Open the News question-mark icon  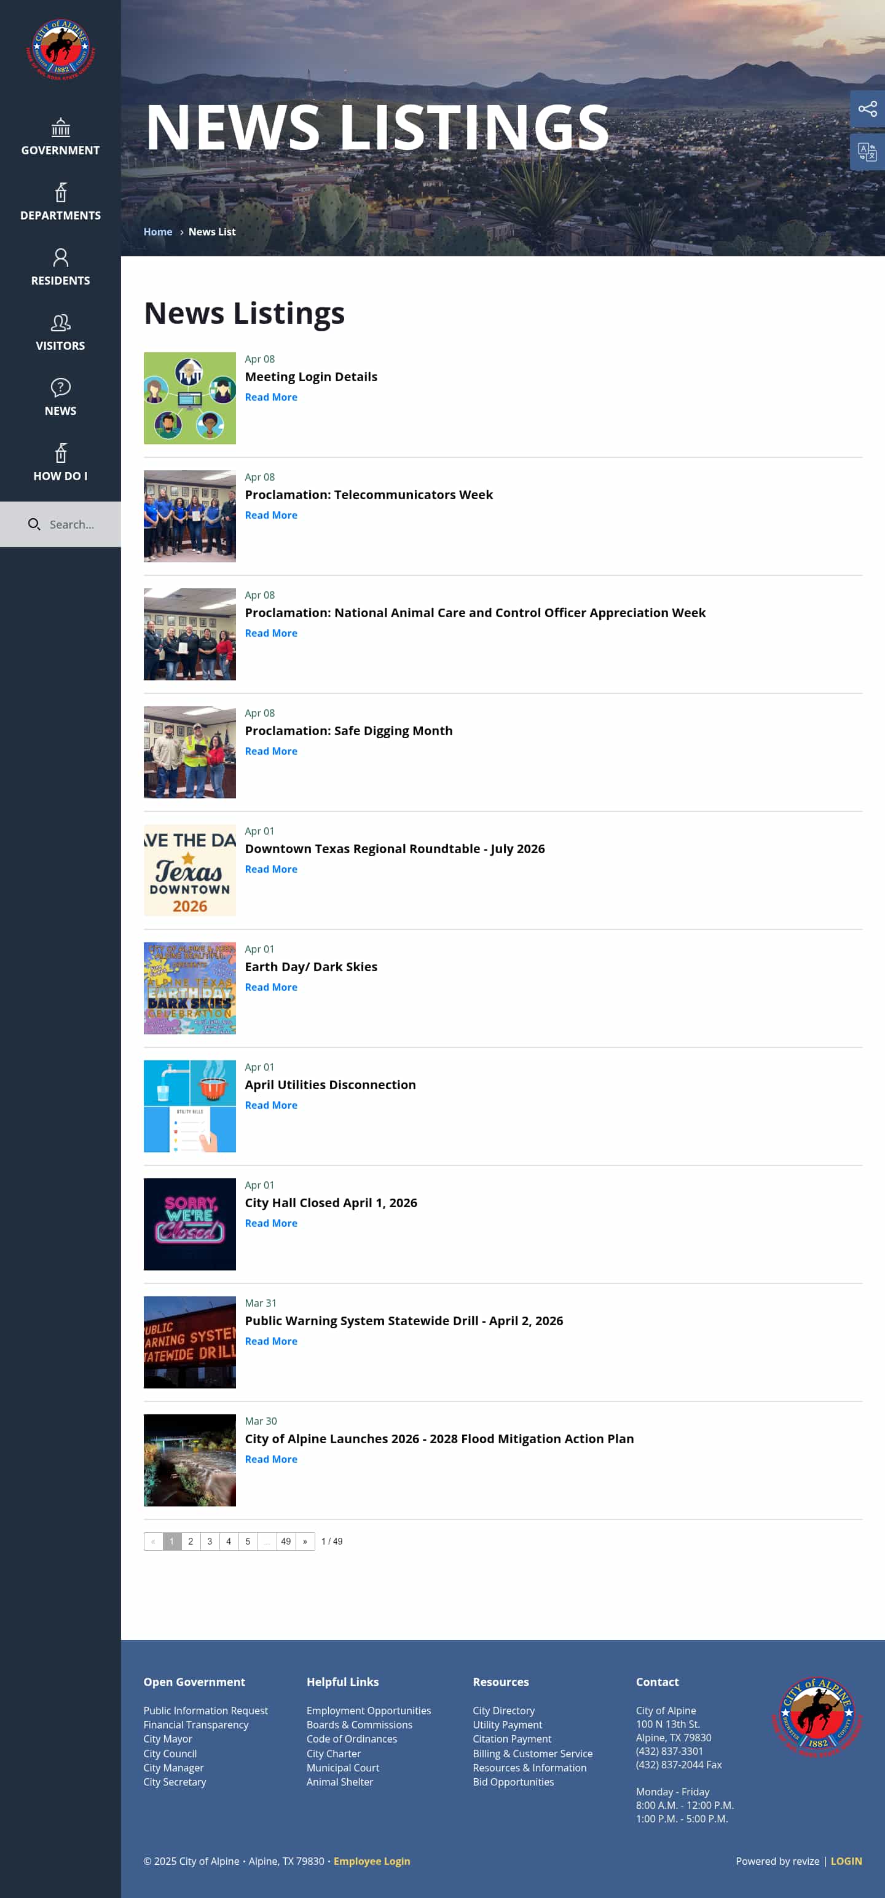pyautogui.click(x=60, y=387)
